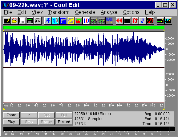
Task: Click the red crossed-circle icon
Action: click(150, 21)
